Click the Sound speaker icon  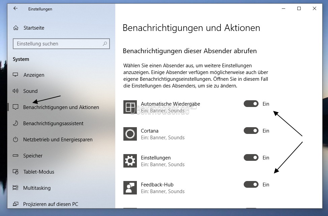pos(16,91)
